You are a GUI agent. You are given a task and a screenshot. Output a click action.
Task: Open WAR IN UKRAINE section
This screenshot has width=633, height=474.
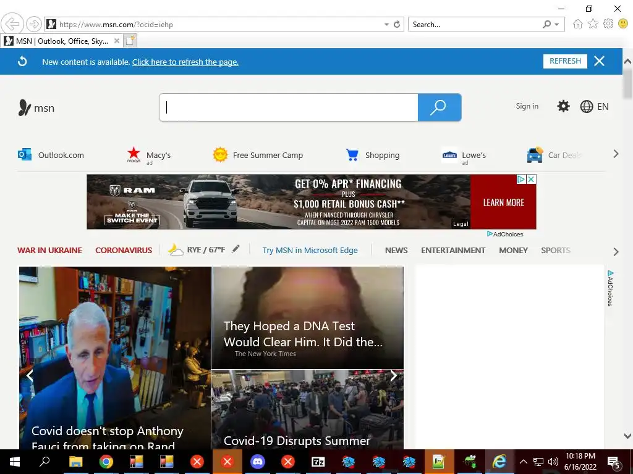tap(49, 251)
